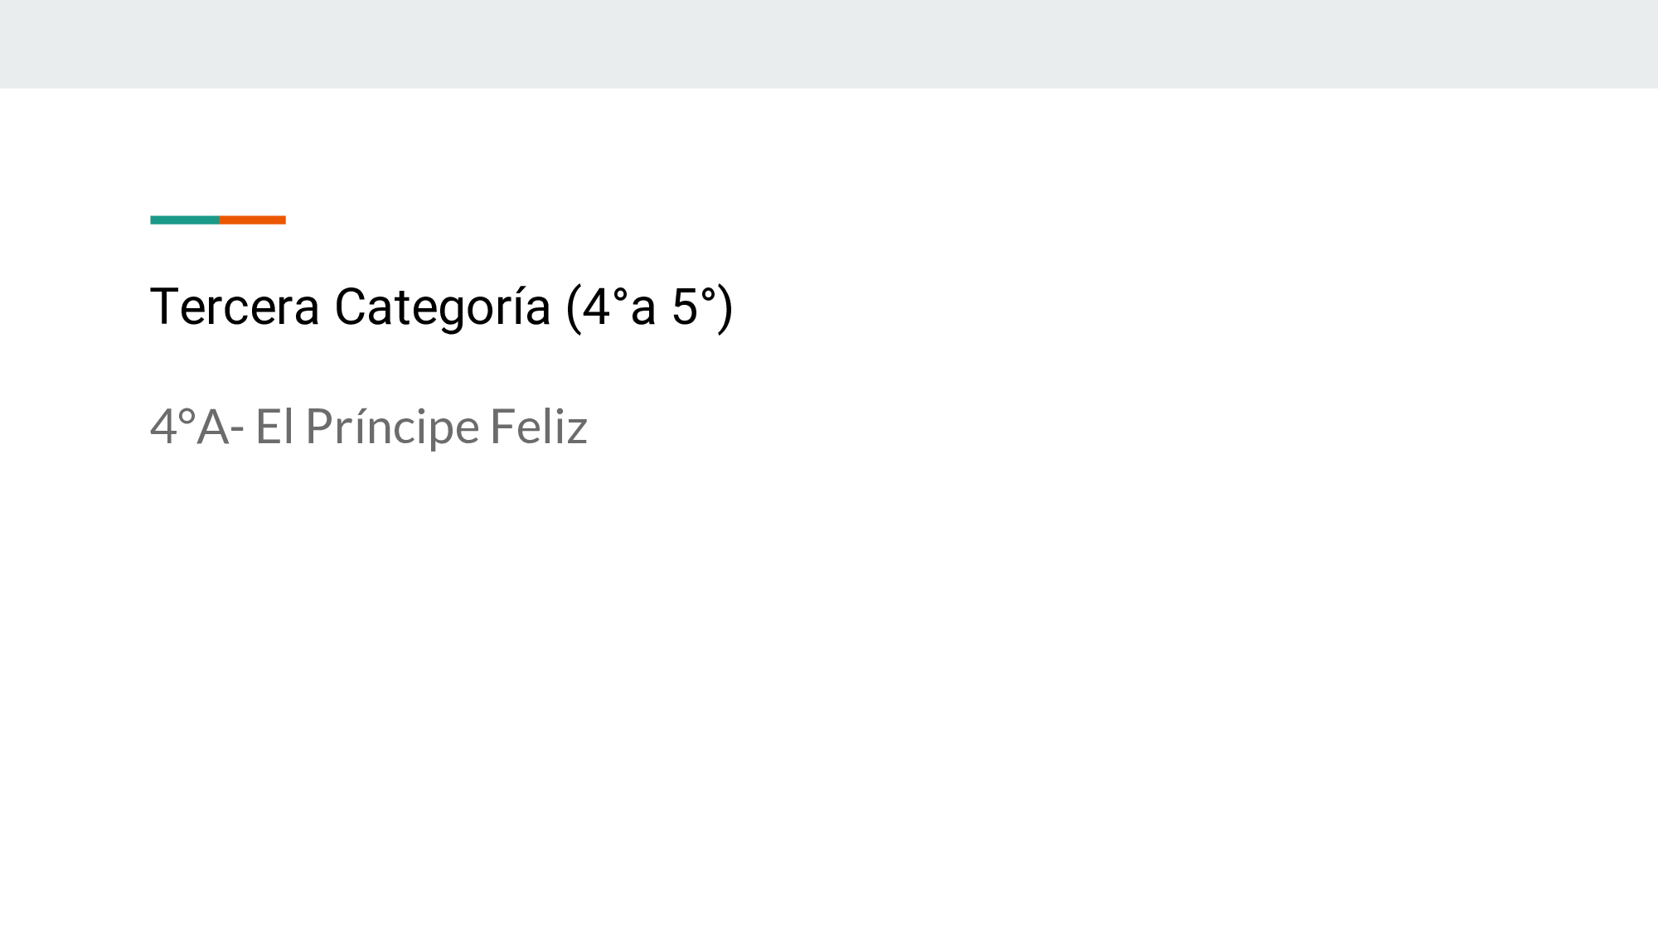1658x932 pixels.
Task: Click the opening parenthesis in the title
Action: click(x=573, y=308)
